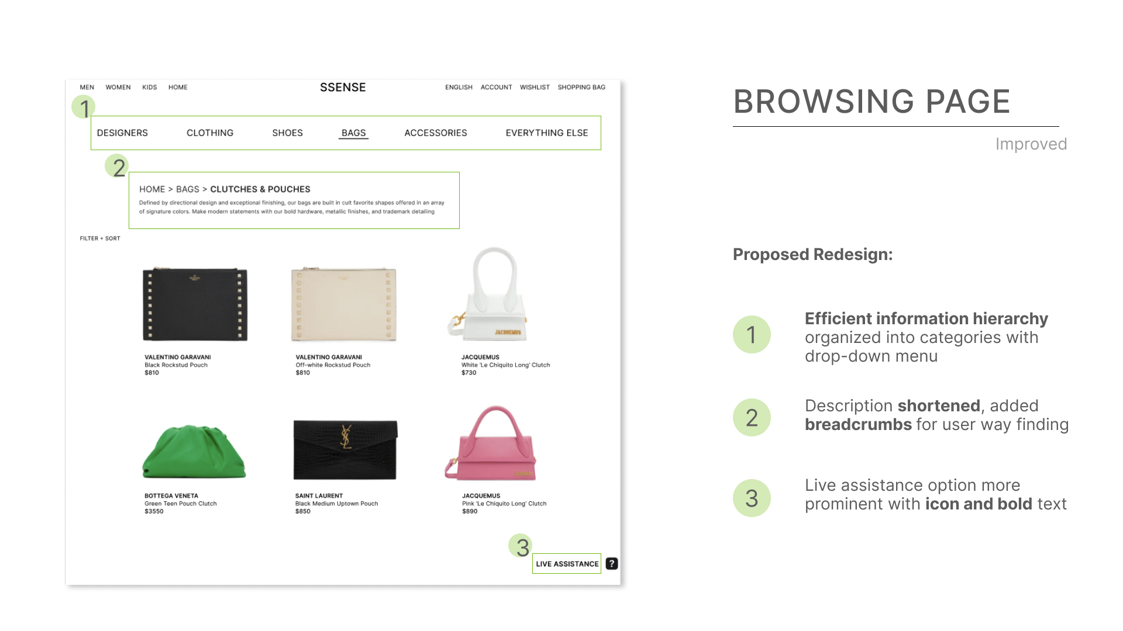Select the MEN menu item
This screenshot has width=1123, height=631.
pyautogui.click(x=85, y=87)
